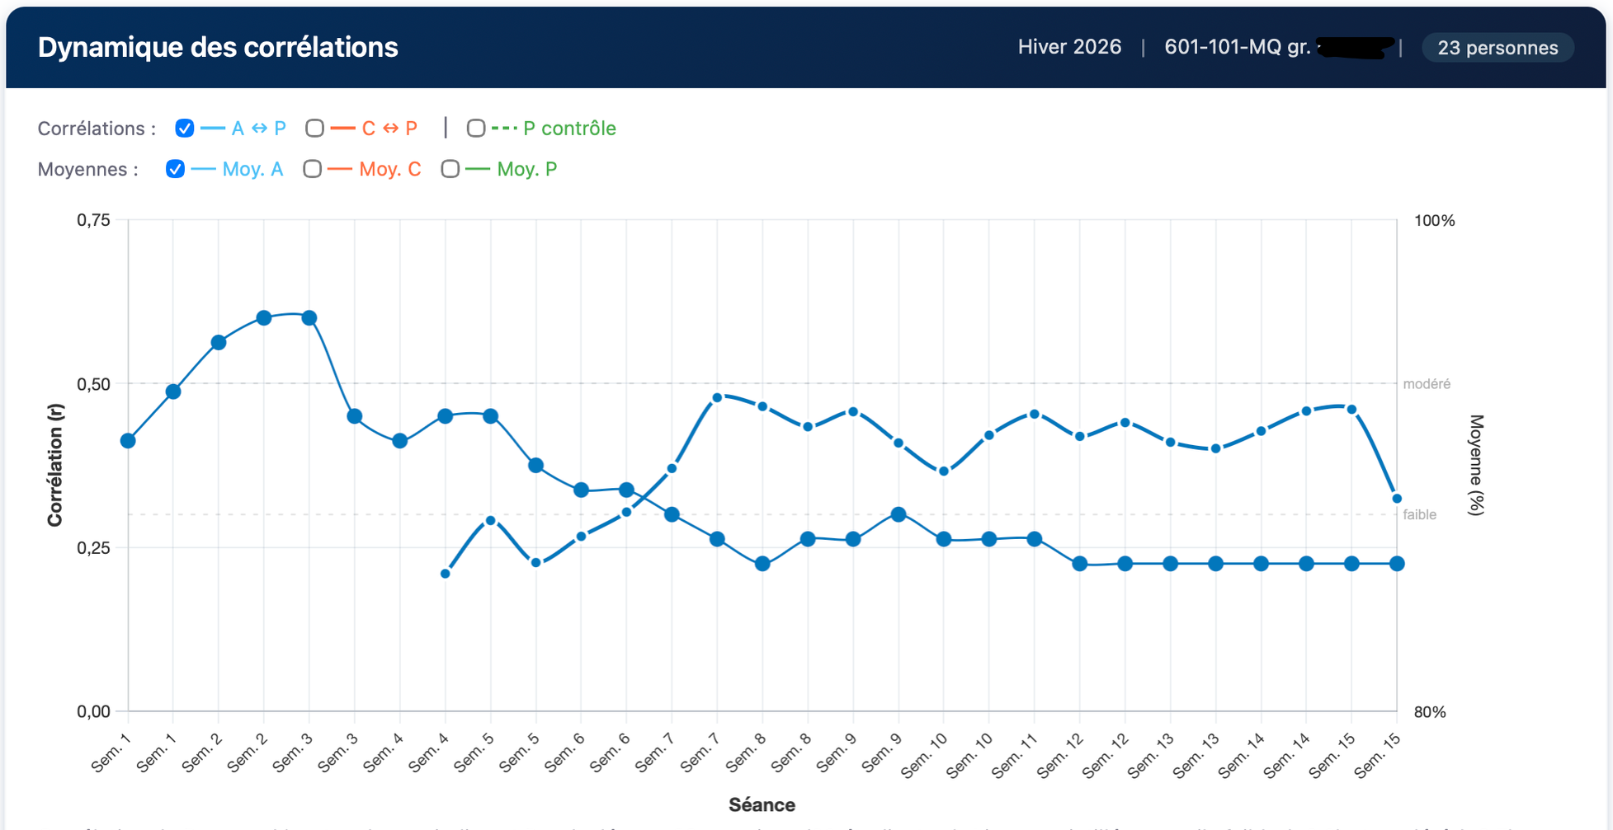Enable the Moy. P checkbox
Image resolution: width=1613 pixels, height=830 pixels.
pyautogui.click(x=450, y=169)
